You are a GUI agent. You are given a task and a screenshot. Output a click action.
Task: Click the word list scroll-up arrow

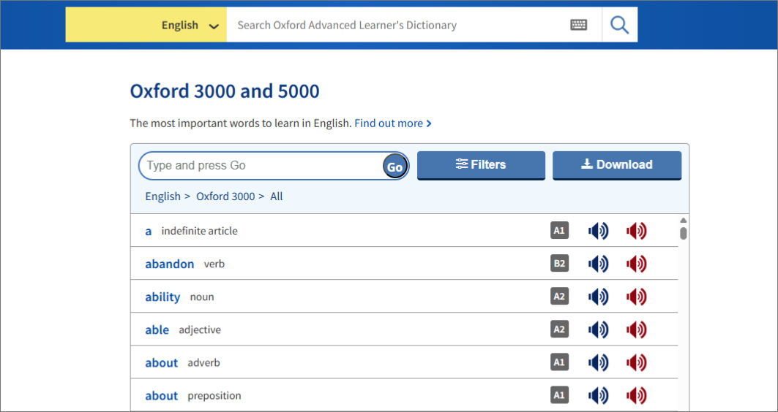pos(684,221)
